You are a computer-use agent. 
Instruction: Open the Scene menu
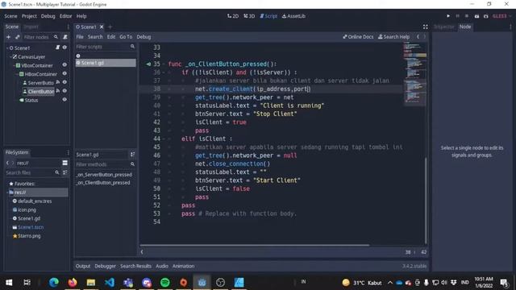pos(10,16)
